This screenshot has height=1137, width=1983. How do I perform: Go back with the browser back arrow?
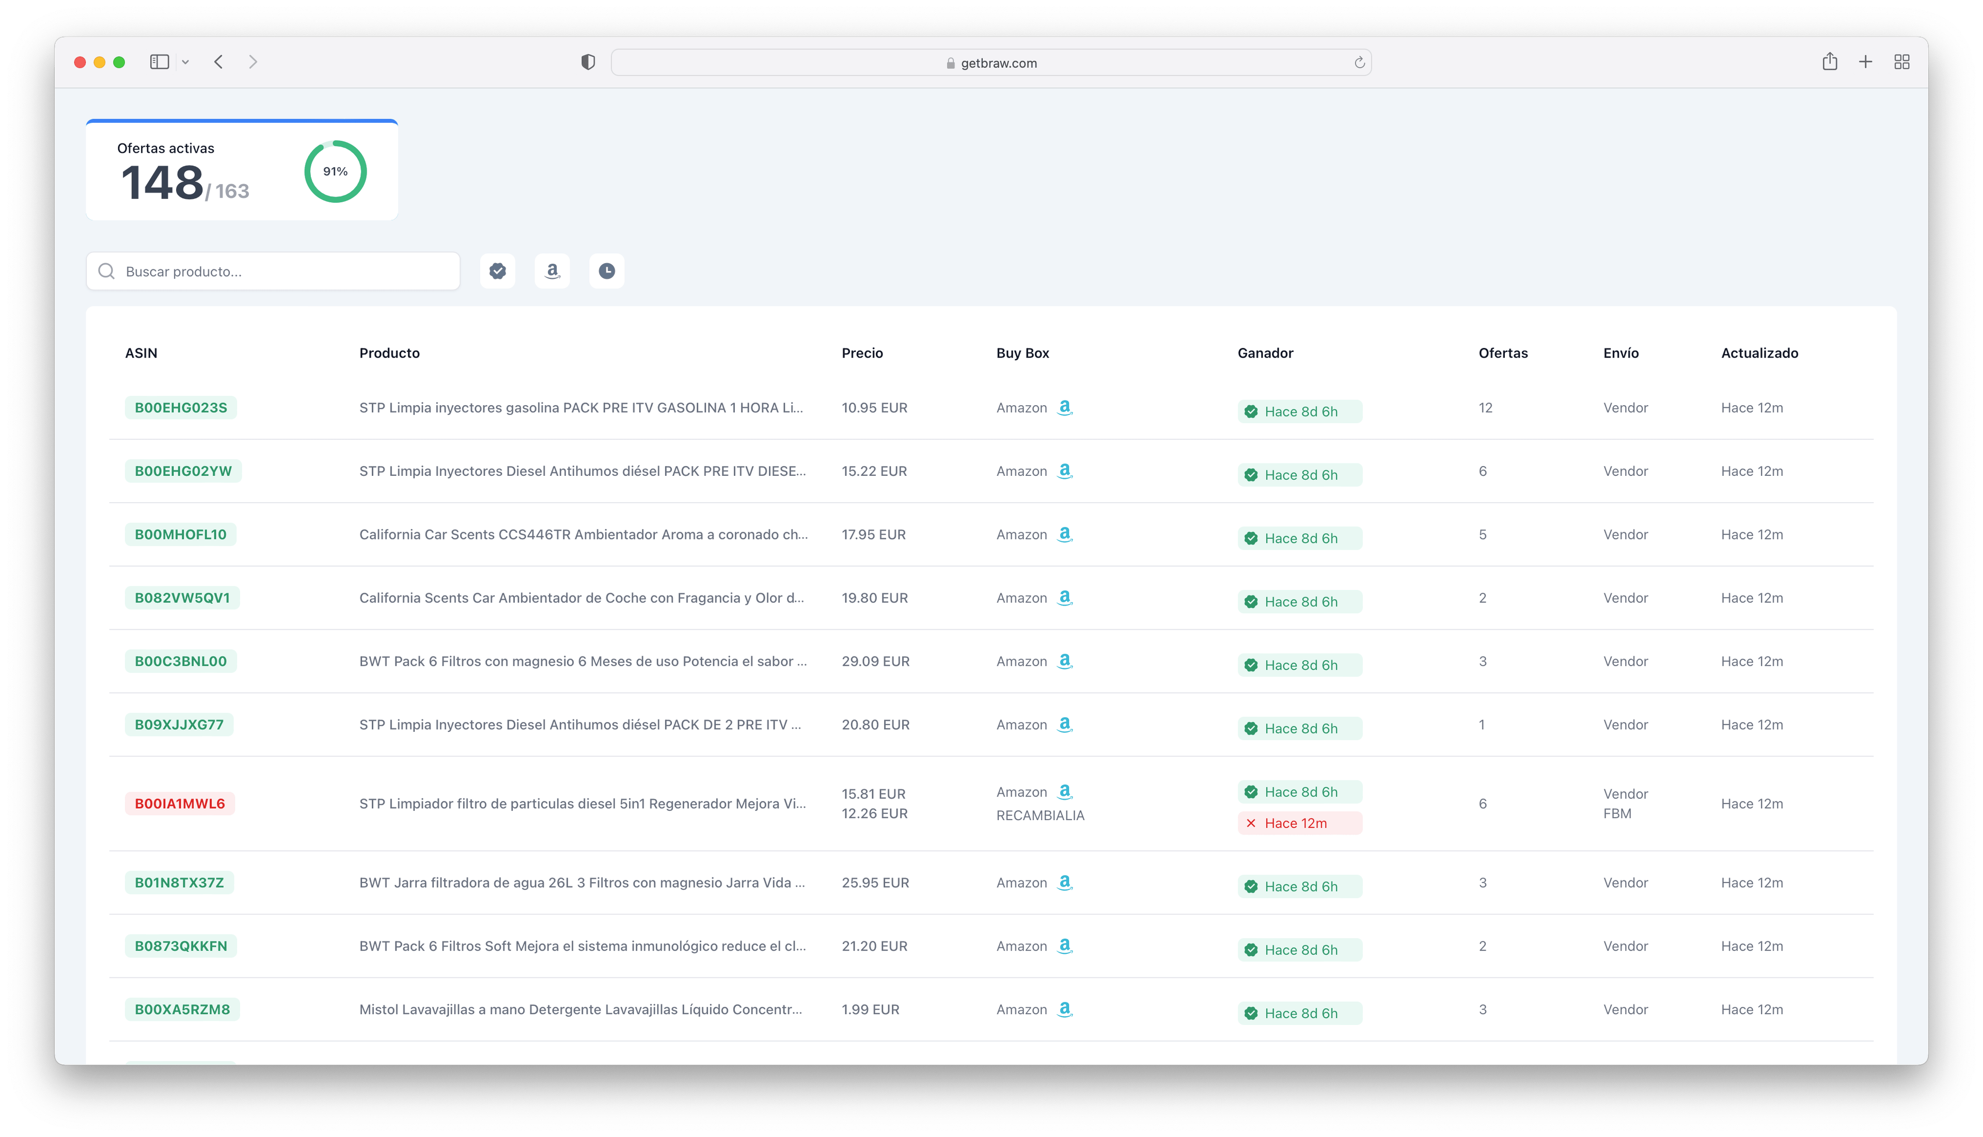pyautogui.click(x=219, y=62)
